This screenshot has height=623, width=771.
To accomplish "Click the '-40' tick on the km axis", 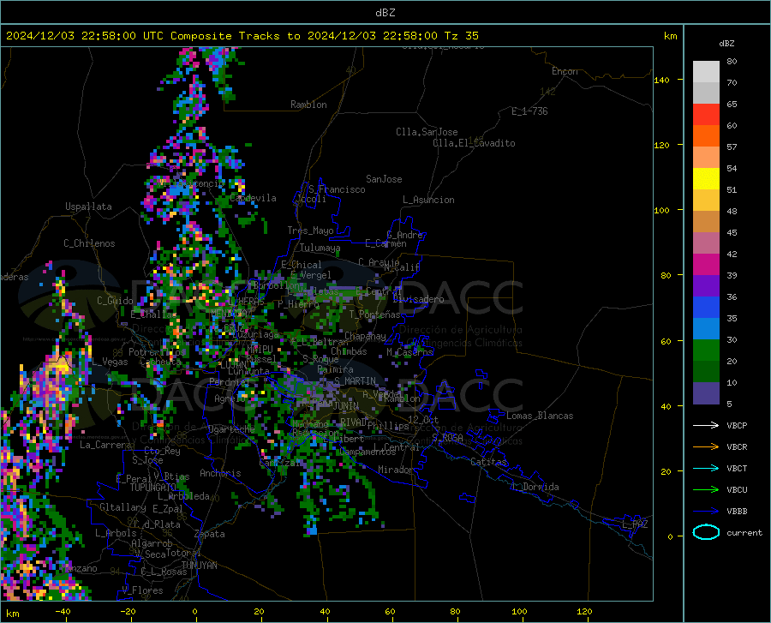I will coord(63,612).
